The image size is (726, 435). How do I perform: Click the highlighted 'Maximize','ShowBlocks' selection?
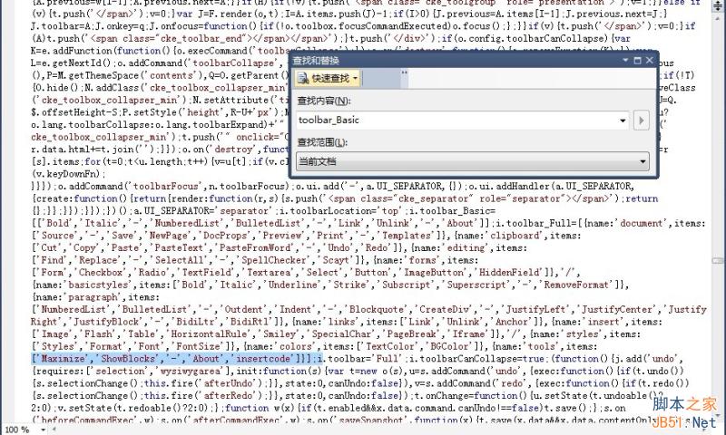pos(93,359)
